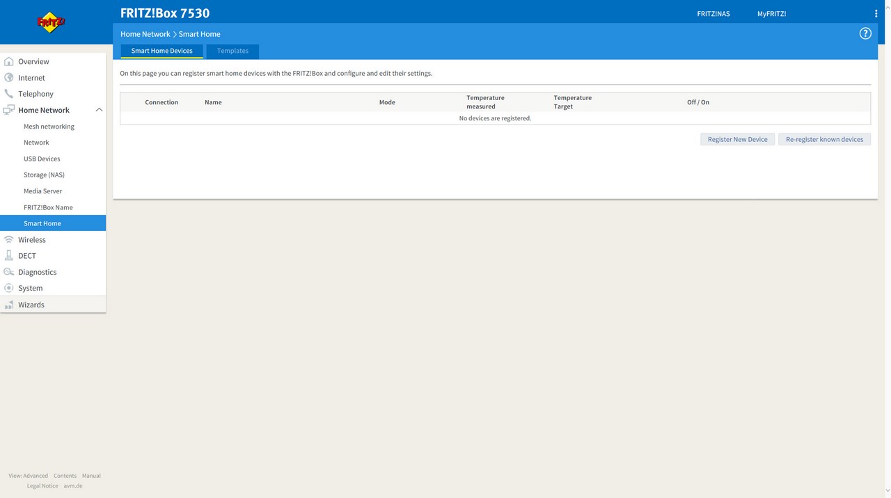The height and width of the screenshot is (498, 891).
Task: Click the Overview house icon
Action: (9, 61)
